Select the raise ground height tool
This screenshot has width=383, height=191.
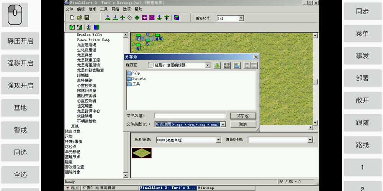108,18
